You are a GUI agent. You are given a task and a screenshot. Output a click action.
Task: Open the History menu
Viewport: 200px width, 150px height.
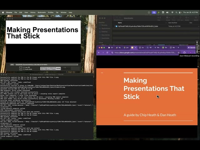point(33,12)
